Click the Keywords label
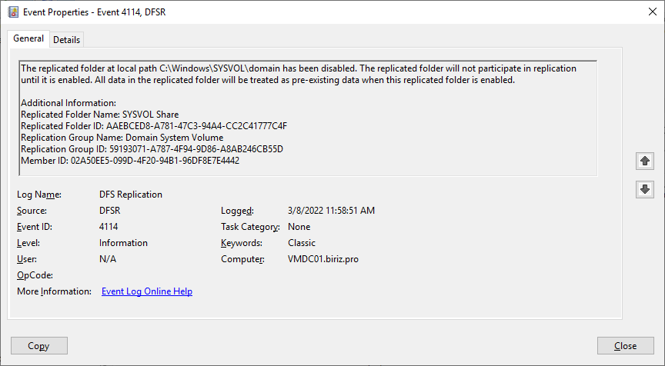 [242, 243]
